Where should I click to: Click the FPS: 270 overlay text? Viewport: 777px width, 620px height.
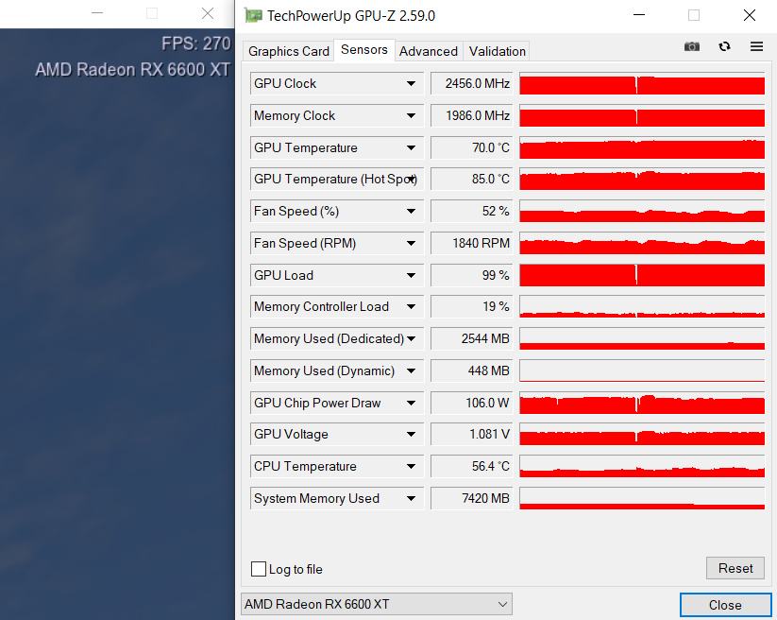pyautogui.click(x=196, y=43)
